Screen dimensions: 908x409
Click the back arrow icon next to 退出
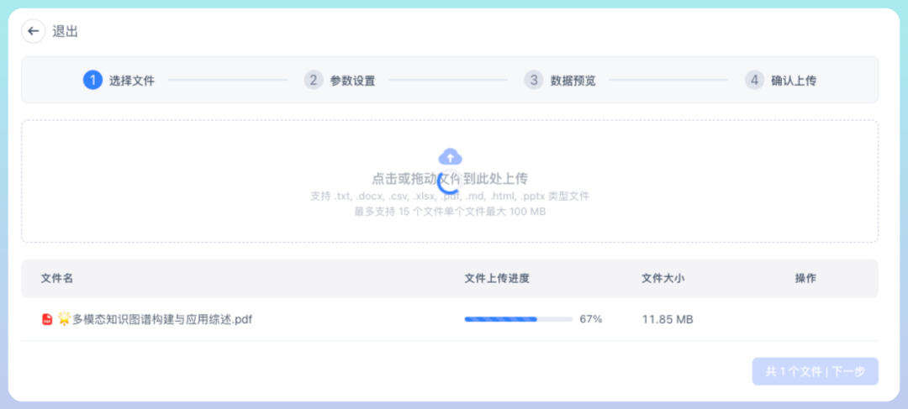point(33,31)
